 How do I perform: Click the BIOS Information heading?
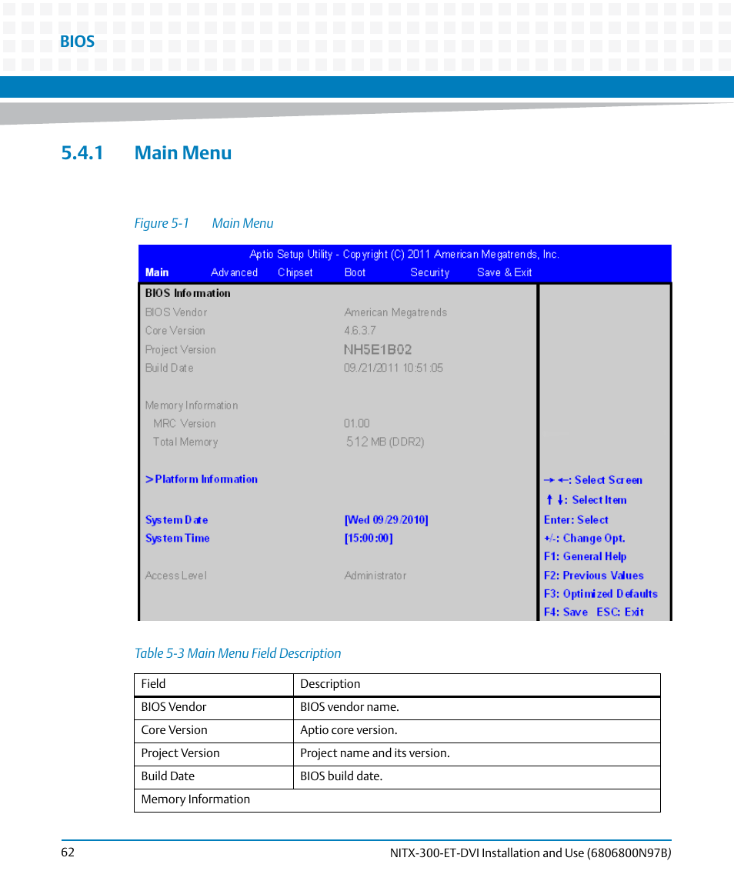(188, 293)
